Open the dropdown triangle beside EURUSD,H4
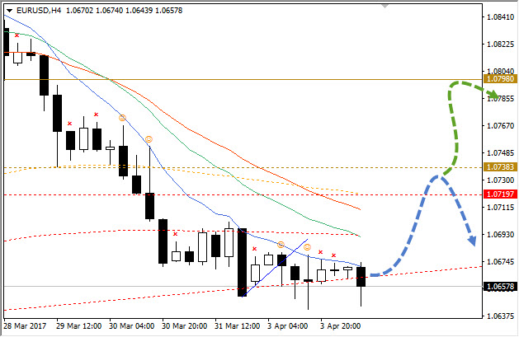The image size is (519, 337). click(9, 11)
